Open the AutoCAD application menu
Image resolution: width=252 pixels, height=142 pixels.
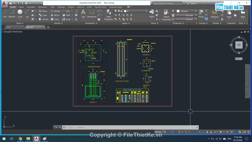click(x=4, y=4)
